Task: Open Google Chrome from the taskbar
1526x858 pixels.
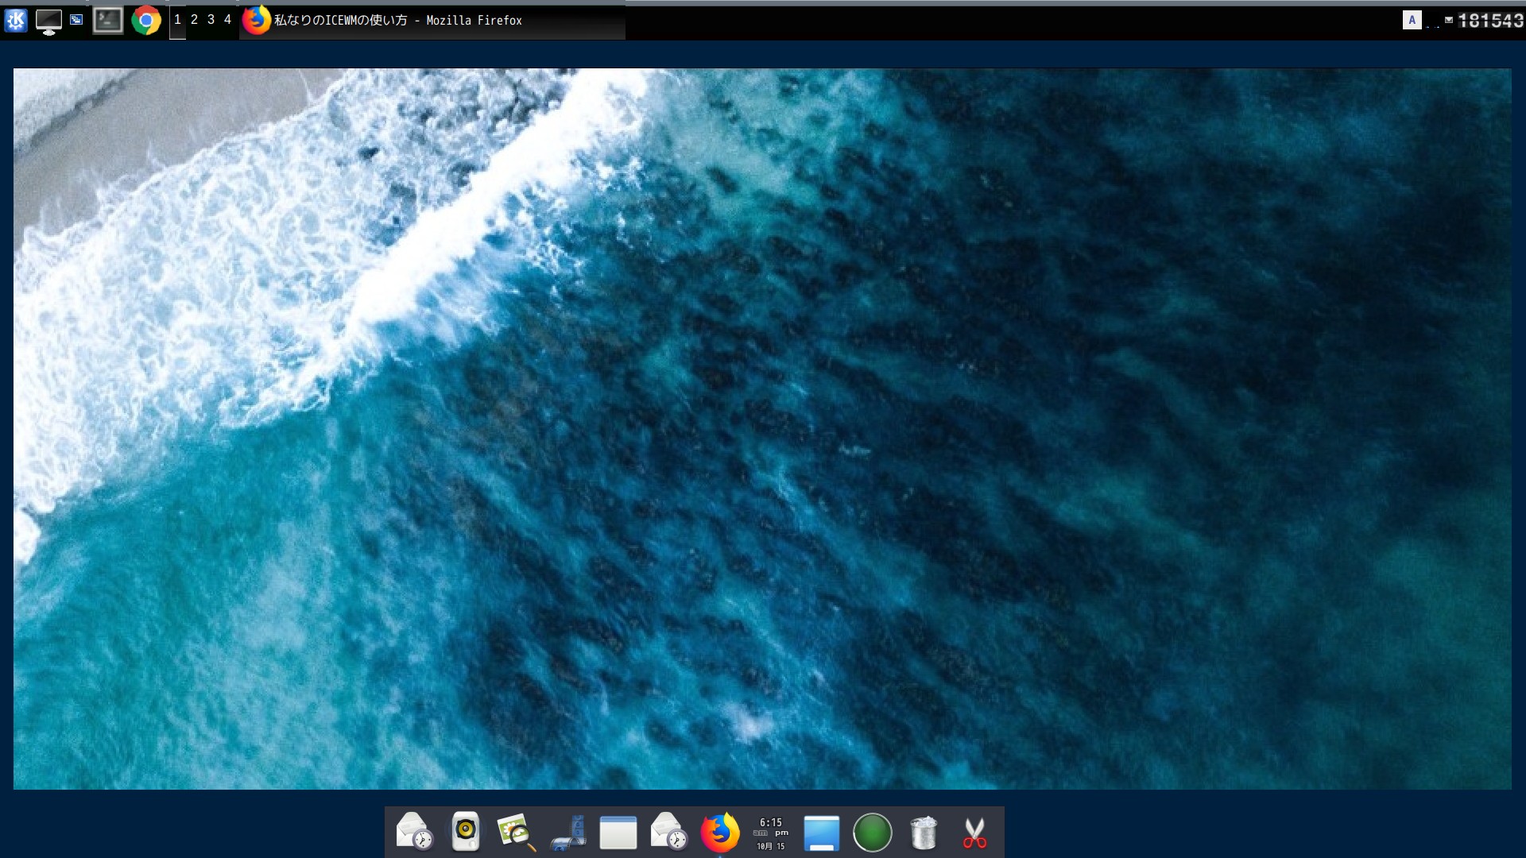Action: 146,20
